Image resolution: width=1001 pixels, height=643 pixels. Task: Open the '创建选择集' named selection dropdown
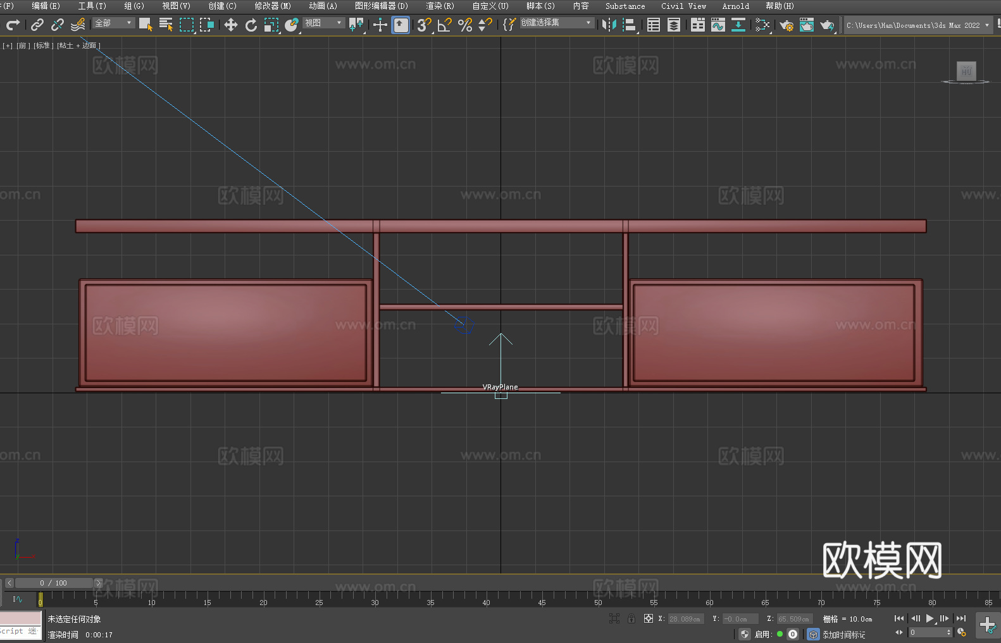coord(557,23)
